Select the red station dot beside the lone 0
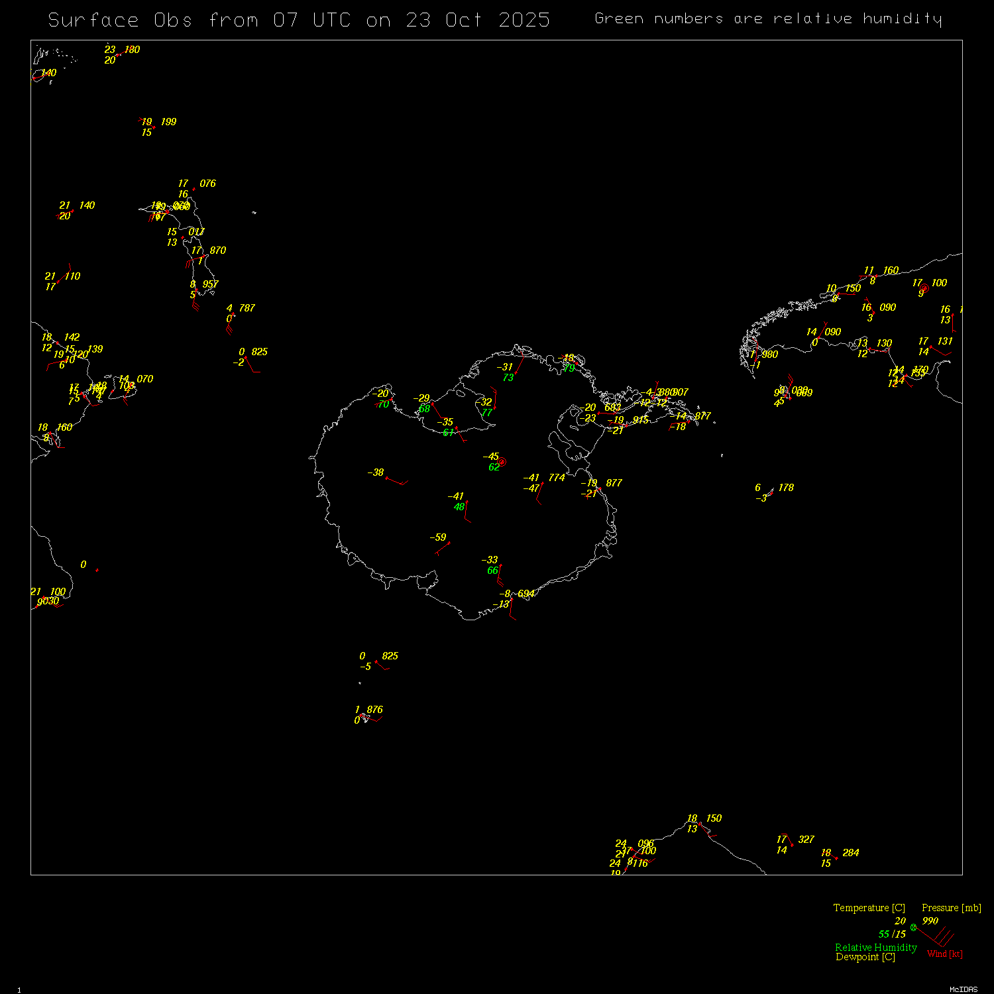This screenshot has width=994, height=994. pos(97,570)
